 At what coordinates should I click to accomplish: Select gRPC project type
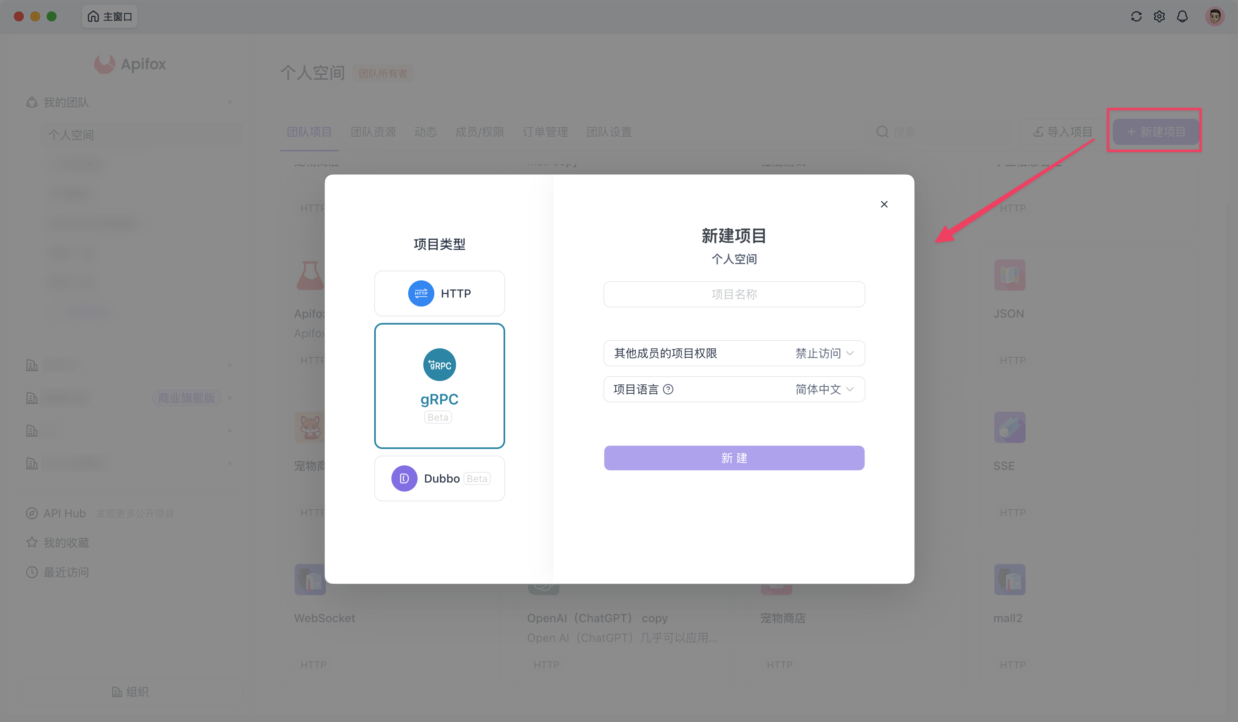click(439, 386)
